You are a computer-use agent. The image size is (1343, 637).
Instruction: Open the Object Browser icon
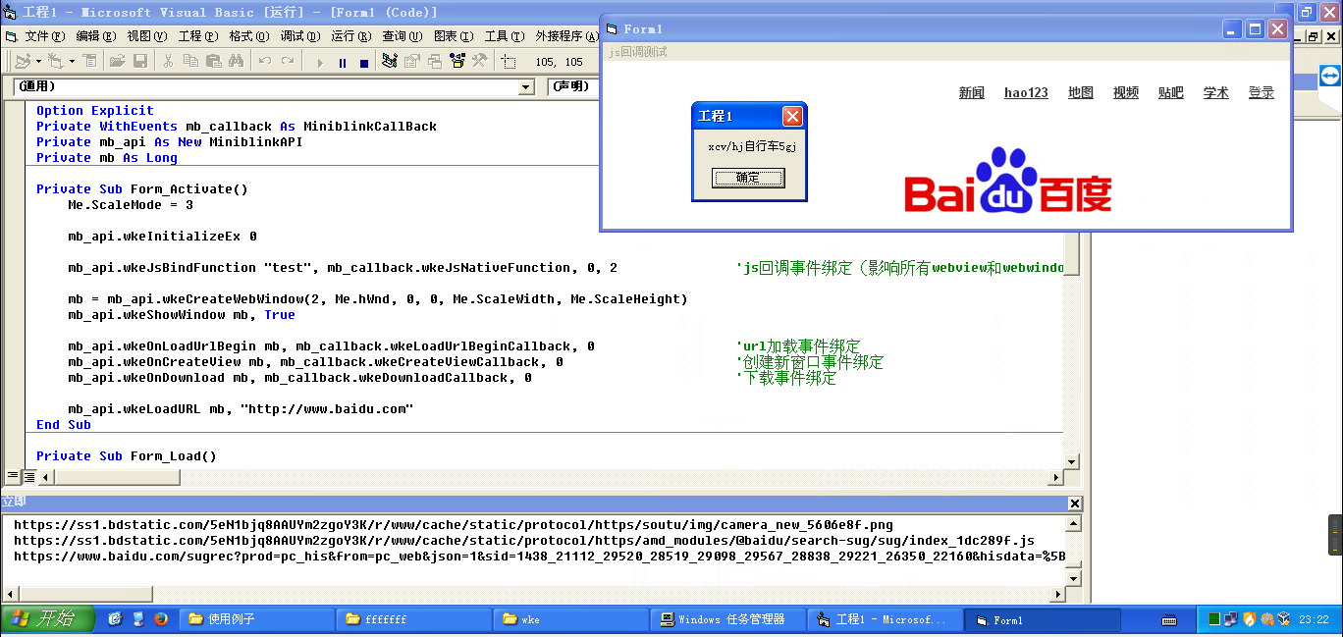coord(457,61)
